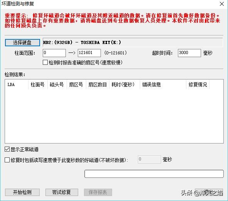Click the 柱面范围: label
This screenshot has width=228, height=201.
tap(25, 53)
